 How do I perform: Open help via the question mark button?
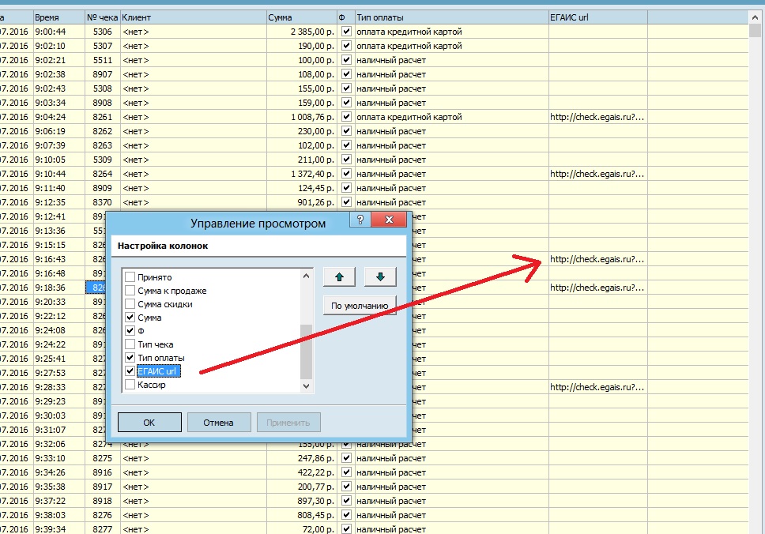coord(360,220)
